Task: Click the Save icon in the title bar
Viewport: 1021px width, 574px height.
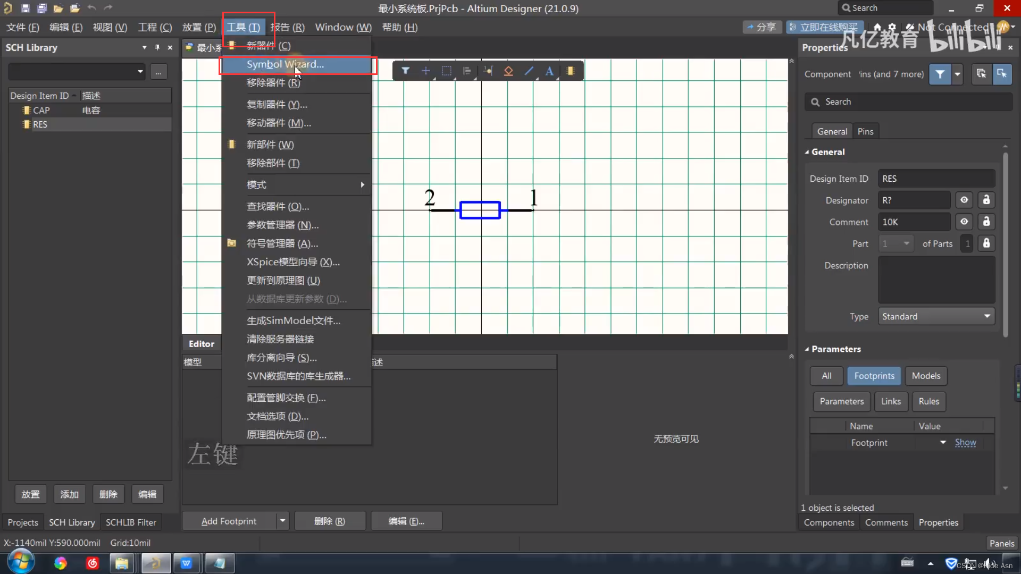Action: [x=25, y=8]
